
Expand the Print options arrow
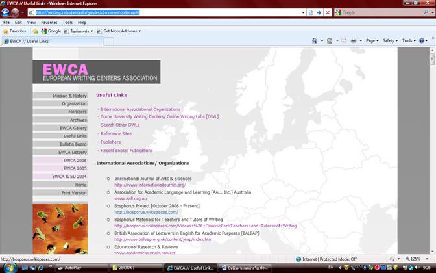pos(361,41)
